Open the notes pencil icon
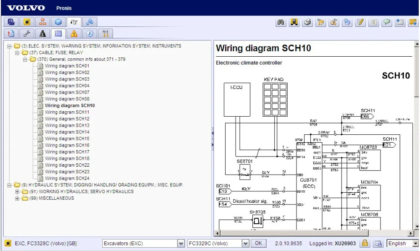 [360, 23]
